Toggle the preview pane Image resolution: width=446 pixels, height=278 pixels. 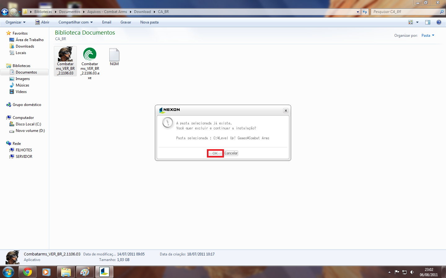428,22
